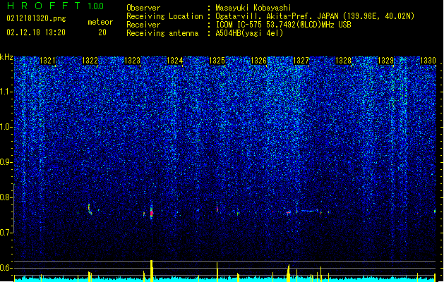Click the tallest yellow intensity spike below 1323
The height and width of the screenshot is (282, 444).
pos(152,271)
